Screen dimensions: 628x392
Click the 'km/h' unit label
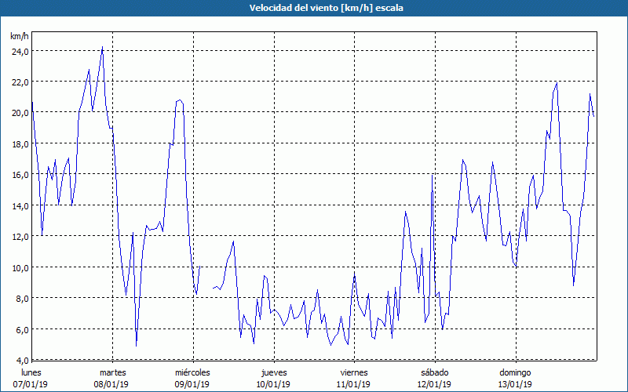pyautogui.click(x=19, y=36)
